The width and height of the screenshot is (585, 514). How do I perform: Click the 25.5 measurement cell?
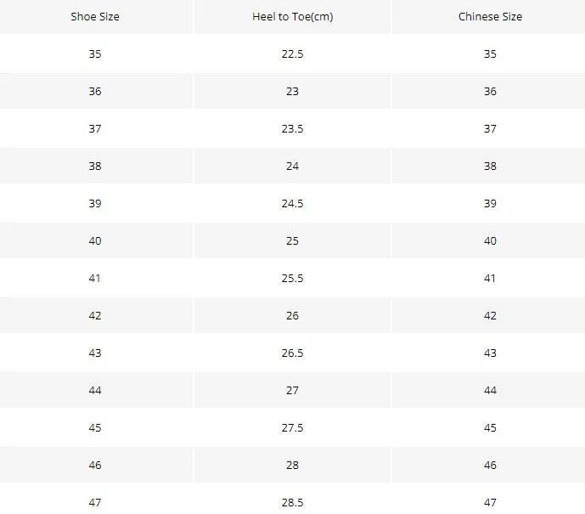pyautogui.click(x=292, y=278)
